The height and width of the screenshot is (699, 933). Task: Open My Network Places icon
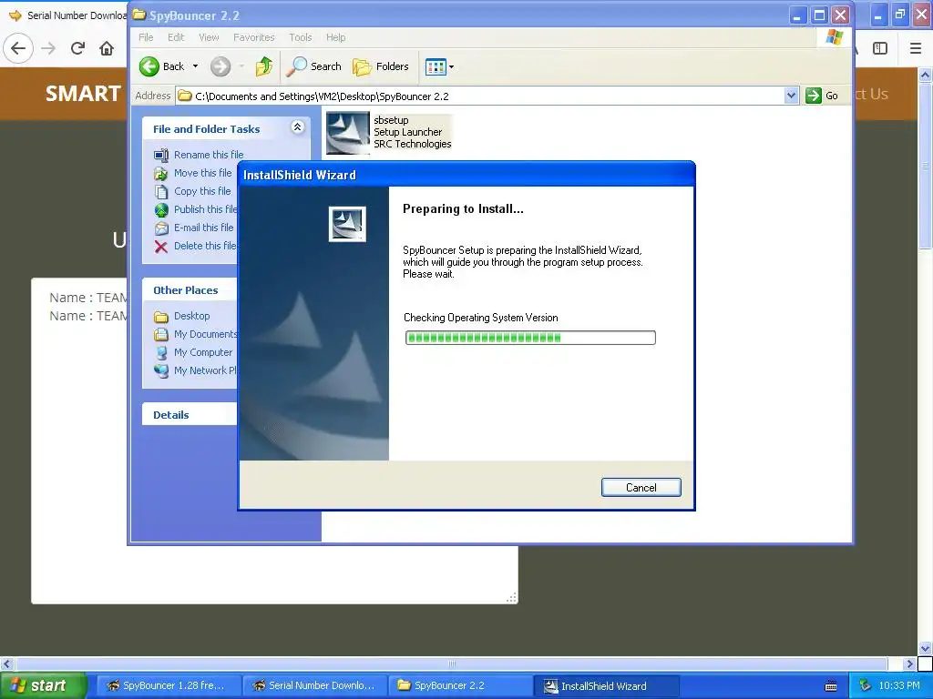[161, 371]
